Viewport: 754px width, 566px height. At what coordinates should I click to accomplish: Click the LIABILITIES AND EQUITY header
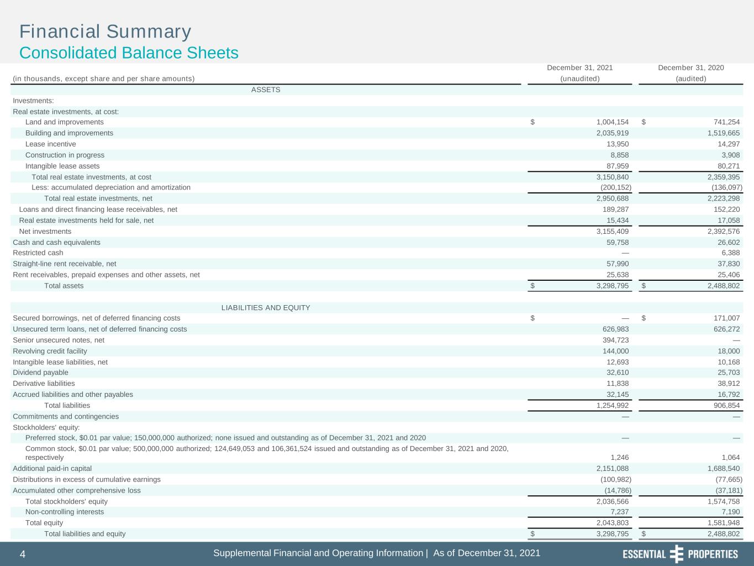(266, 307)
